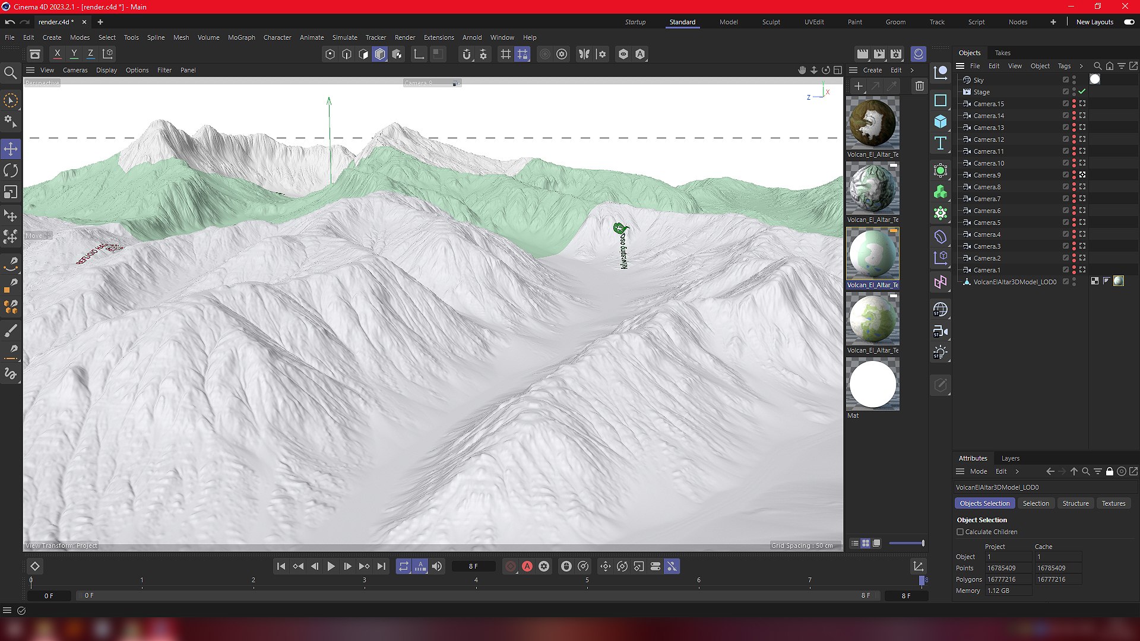Open Material Manager hamburger menu
Viewport: 1140px width, 641px height.
pyautogui.click(x=853, y=71)
